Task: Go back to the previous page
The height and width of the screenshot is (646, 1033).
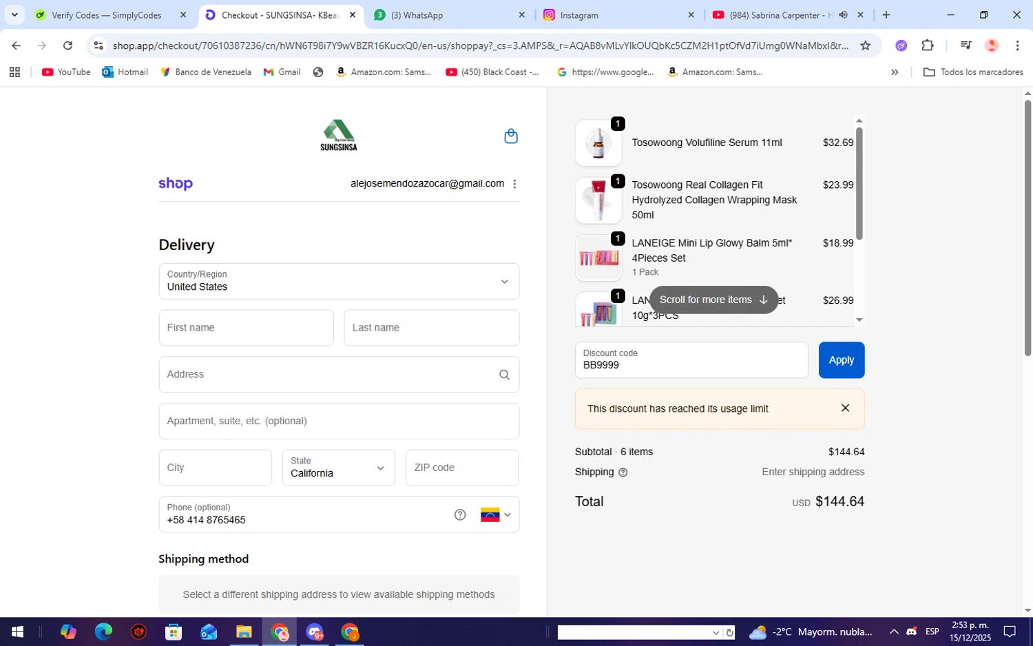Action: 16,45
